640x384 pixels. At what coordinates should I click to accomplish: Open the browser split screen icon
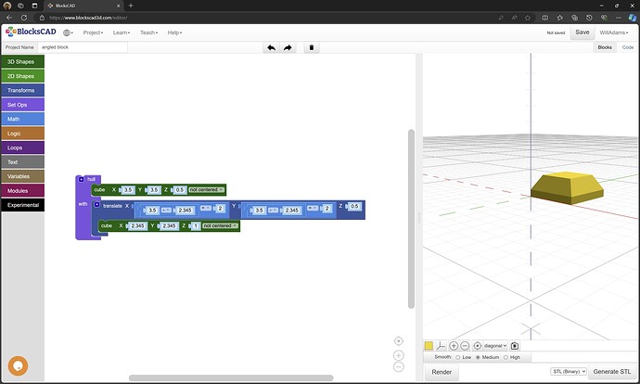pos(544,18)
